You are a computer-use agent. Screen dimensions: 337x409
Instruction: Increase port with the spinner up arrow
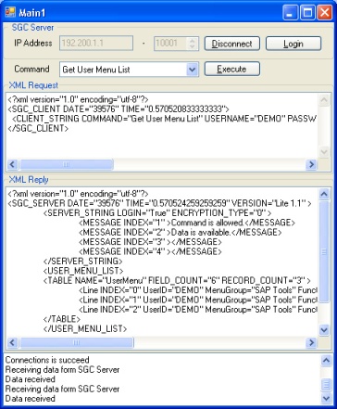click(x=193, y=40)
